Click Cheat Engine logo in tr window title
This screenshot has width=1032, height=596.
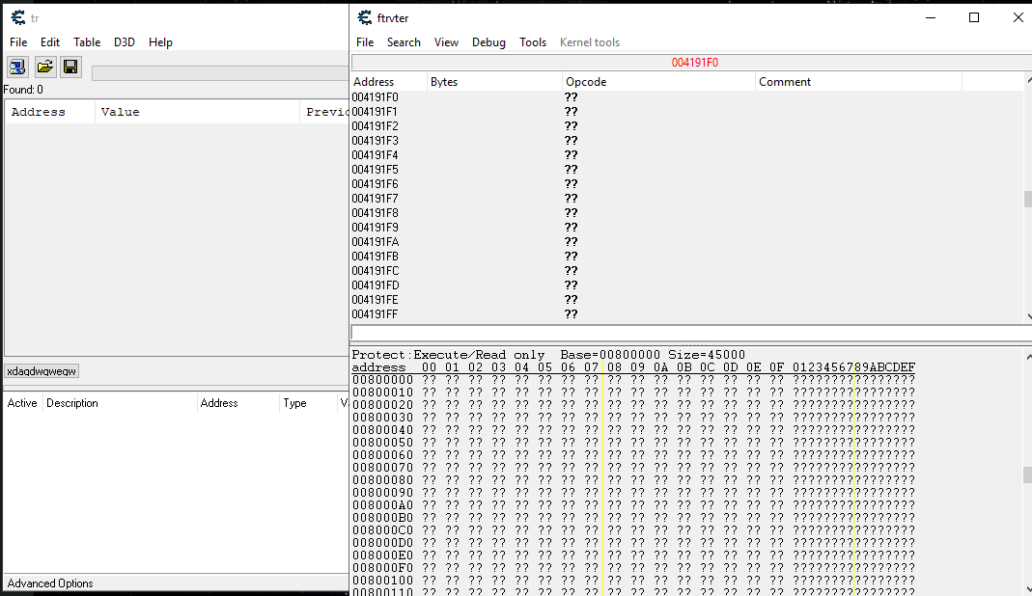[17, 17]
